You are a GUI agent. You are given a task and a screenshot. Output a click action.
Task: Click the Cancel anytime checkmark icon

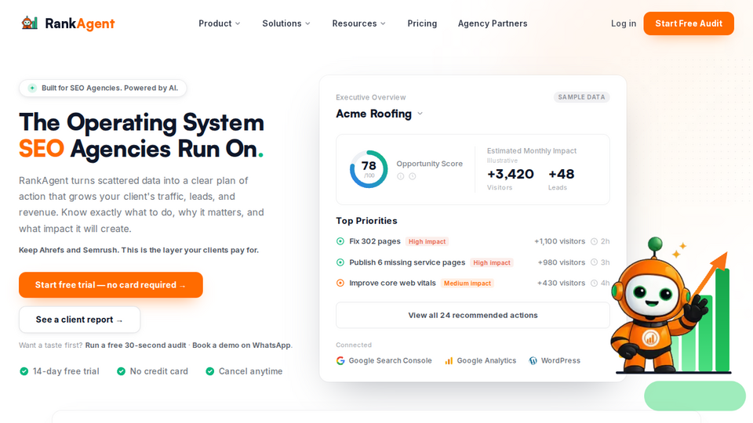(210, 371)
